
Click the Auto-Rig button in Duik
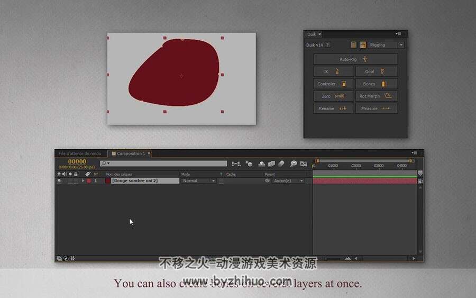tap(355, 59)
